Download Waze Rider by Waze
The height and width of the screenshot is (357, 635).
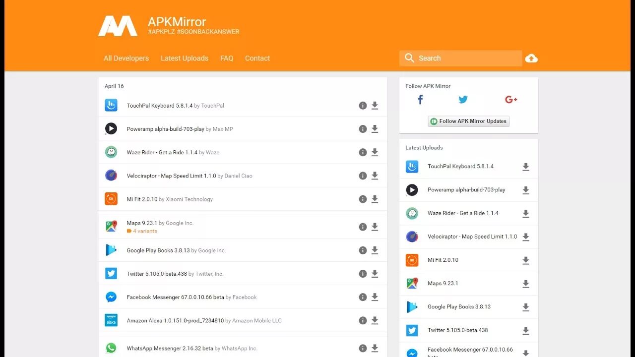click(x=375, y=152)
